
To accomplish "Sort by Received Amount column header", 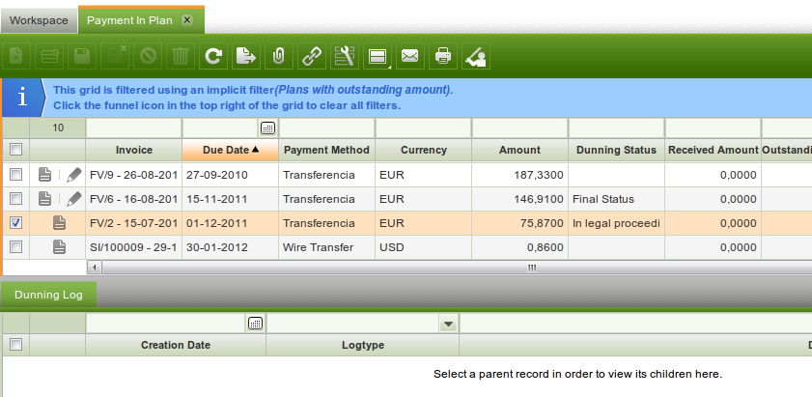I will coord(714,150).
